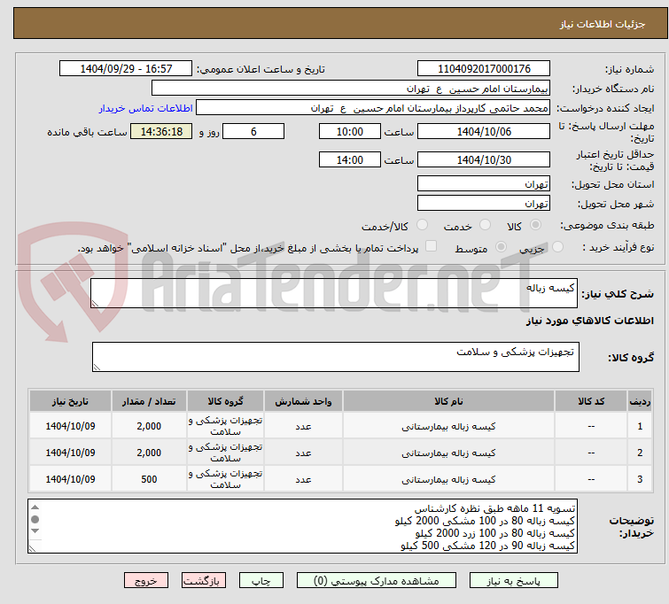The image size is (669, 604).
Task: Click row 3 item name کیسه زباله بیمارستانی
Action: click(448, 479)
